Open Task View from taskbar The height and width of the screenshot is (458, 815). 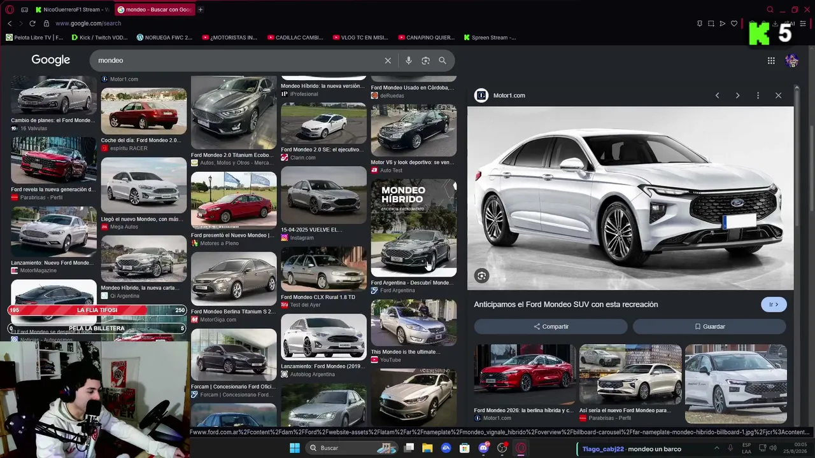point(409,448)
